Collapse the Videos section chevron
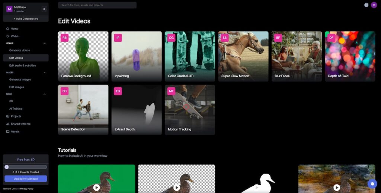381x193 pixels. pos(45,43)
